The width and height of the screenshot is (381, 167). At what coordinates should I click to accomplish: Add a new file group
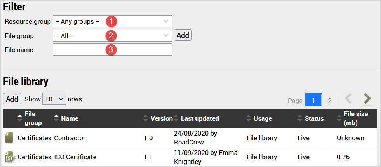pos(183,36)
